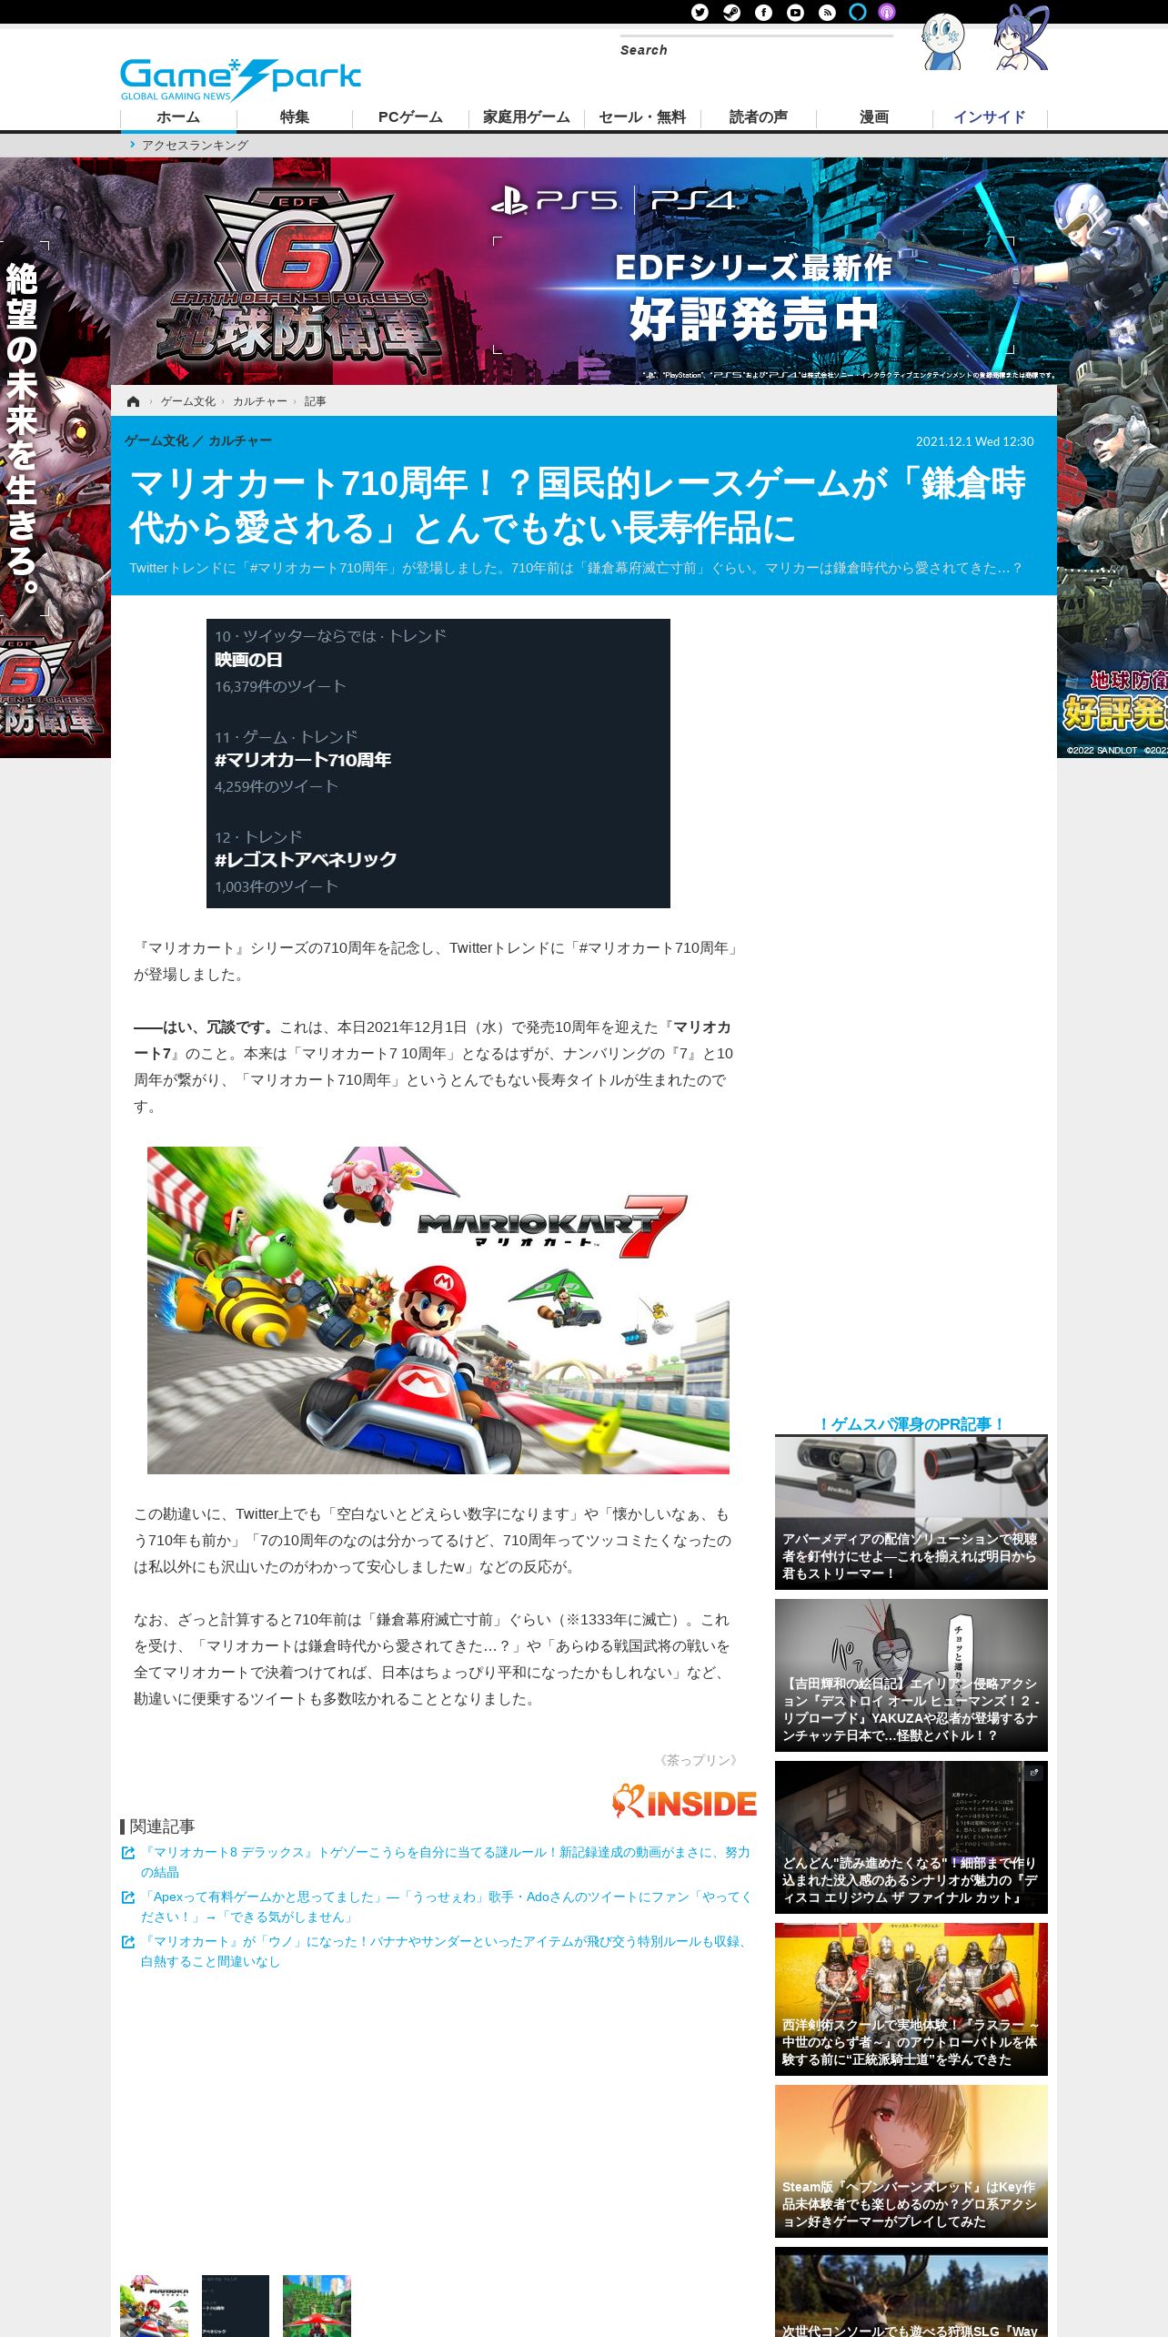1168x2337 pixels.
Task: Click ゲーム文化 in the breadcrumb
Action: pyautogui.click(x=188, y=401)
